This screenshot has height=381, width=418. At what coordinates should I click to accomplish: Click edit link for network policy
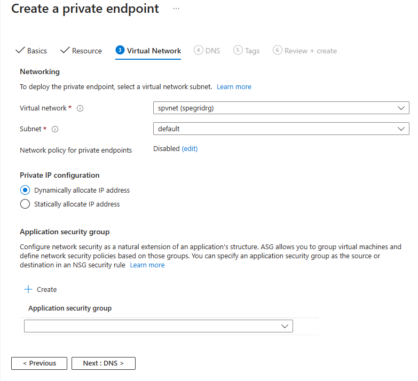(190, 149)
